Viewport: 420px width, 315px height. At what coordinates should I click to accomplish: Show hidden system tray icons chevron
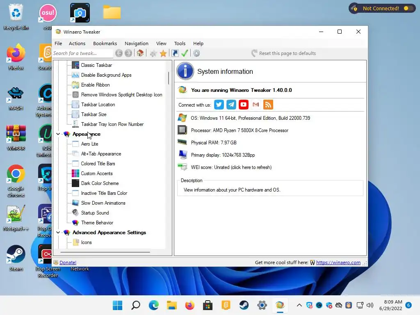pos(299,305)
